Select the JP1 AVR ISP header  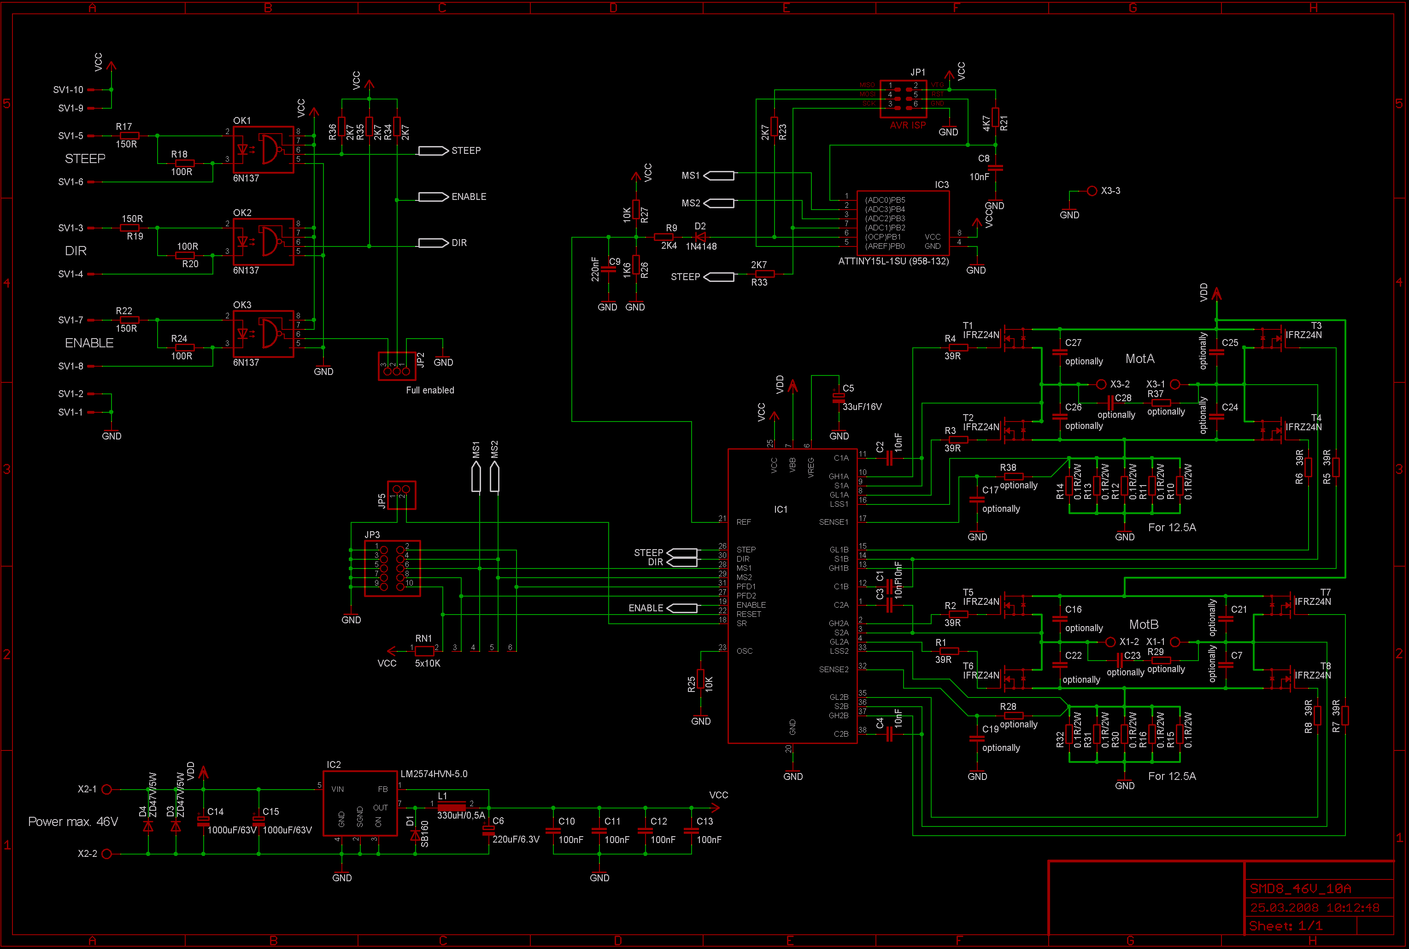point(903,99)
